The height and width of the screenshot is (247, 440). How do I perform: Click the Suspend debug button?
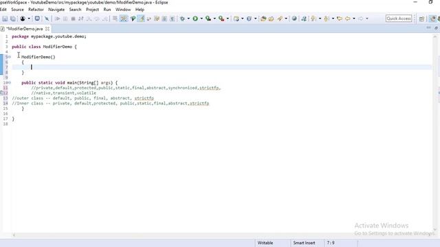point(65,19)
